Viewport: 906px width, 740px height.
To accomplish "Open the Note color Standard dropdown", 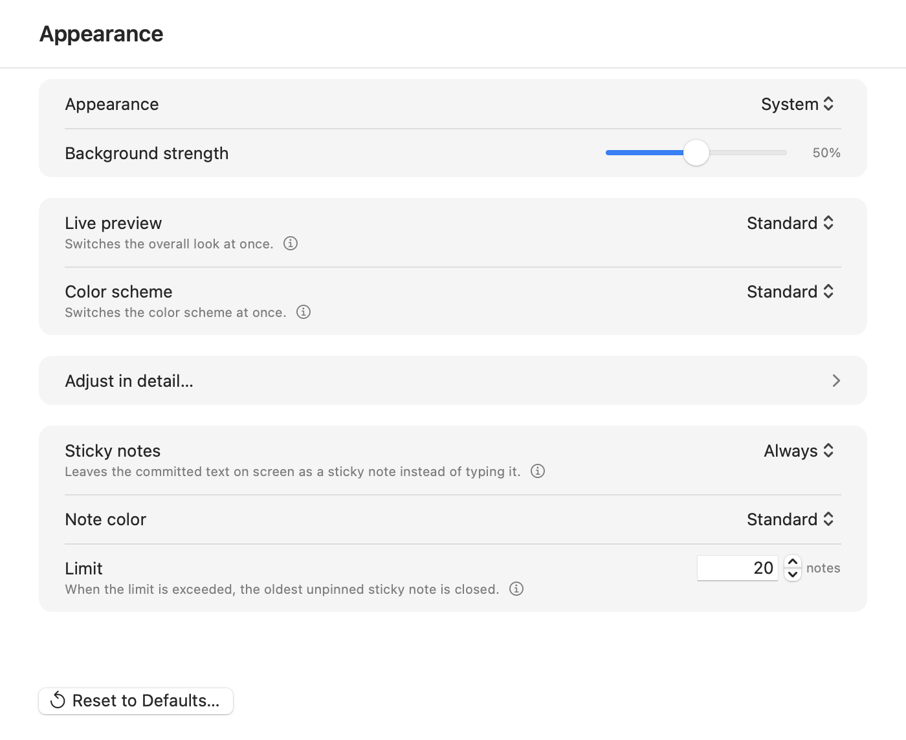I will (x=790, y=519).
